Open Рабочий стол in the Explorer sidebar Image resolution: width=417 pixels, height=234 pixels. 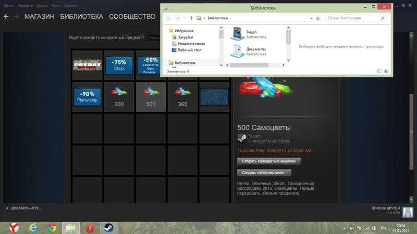tap(189, 50)
